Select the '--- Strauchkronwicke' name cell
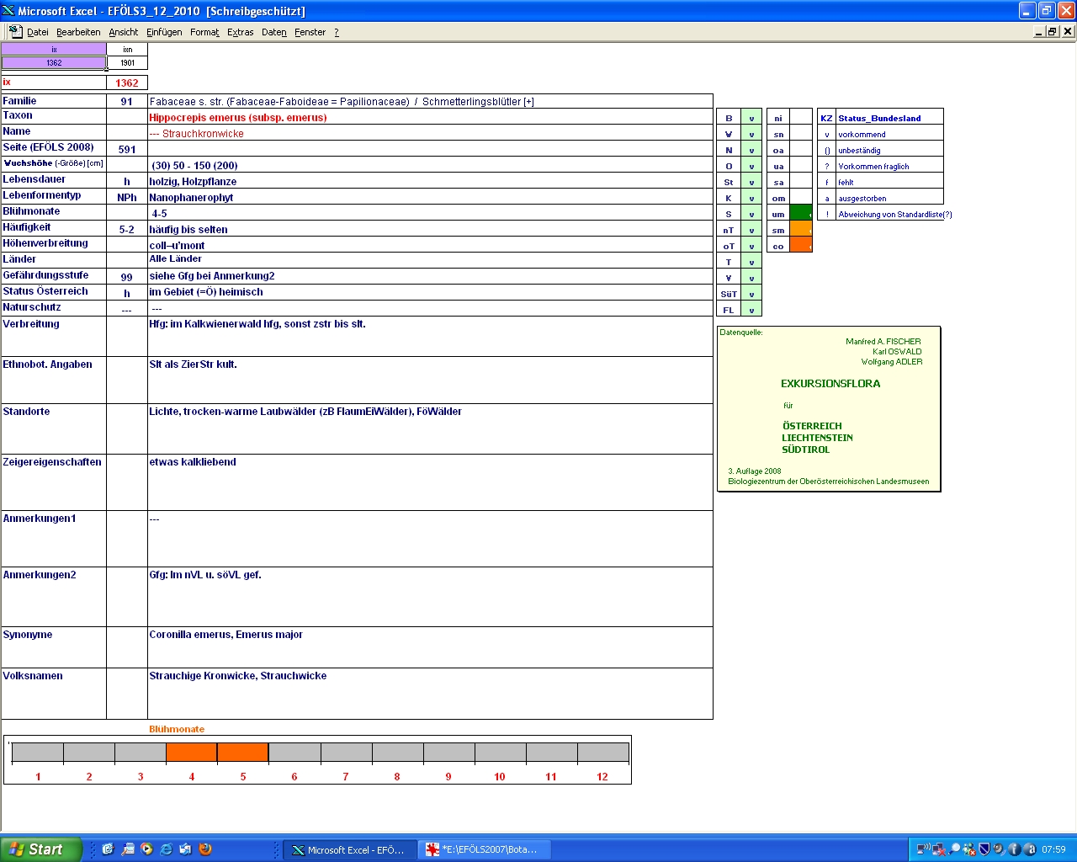This screenshot has height=862, width=1077. (x=430, y=133)
